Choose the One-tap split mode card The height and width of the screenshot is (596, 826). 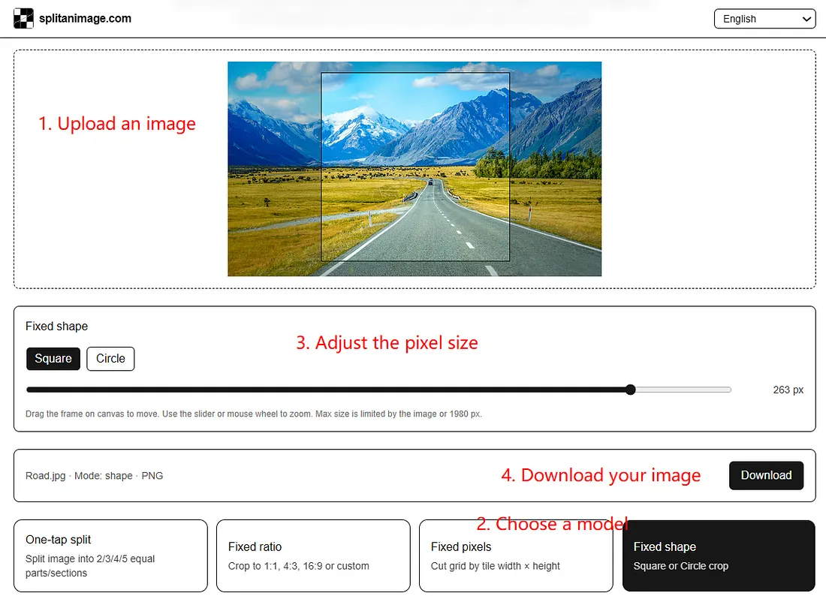110,556
